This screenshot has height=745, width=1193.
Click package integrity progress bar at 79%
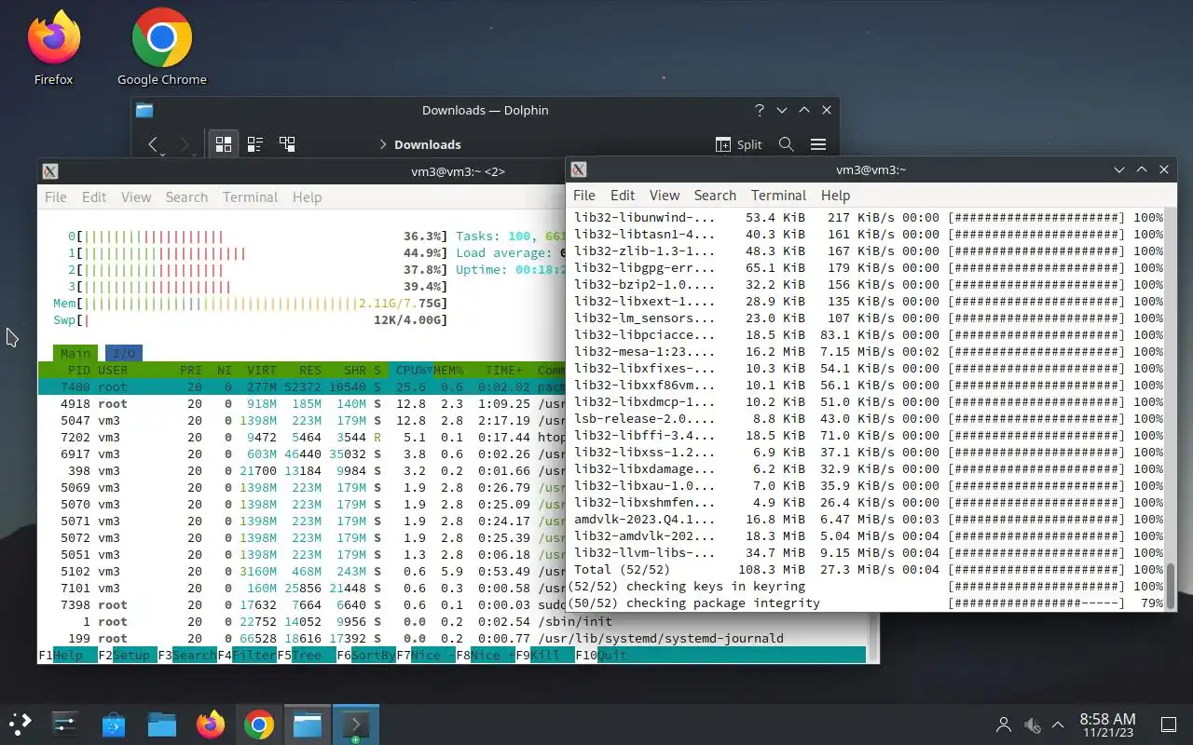[x=1036, y=603]
